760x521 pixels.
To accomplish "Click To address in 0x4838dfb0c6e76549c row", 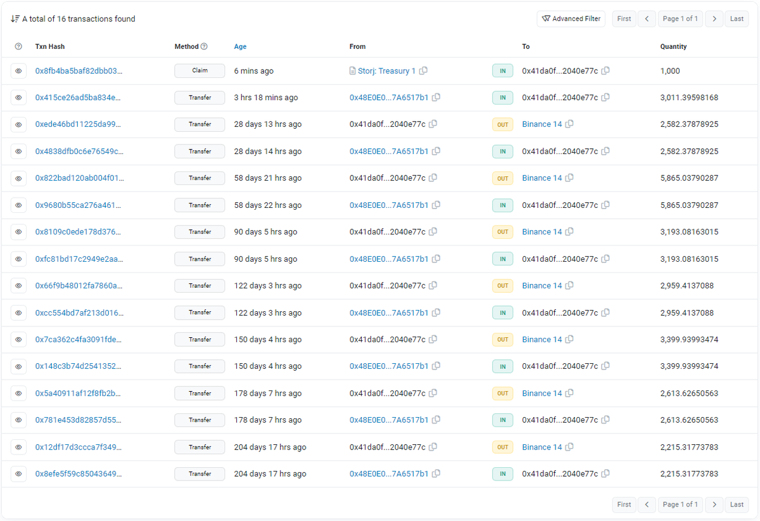I will [560, 151].
